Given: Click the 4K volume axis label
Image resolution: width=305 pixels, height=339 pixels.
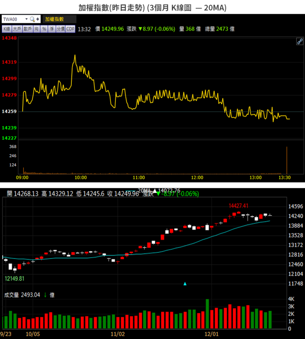Looking at the screenshot, I should (291, 299).
